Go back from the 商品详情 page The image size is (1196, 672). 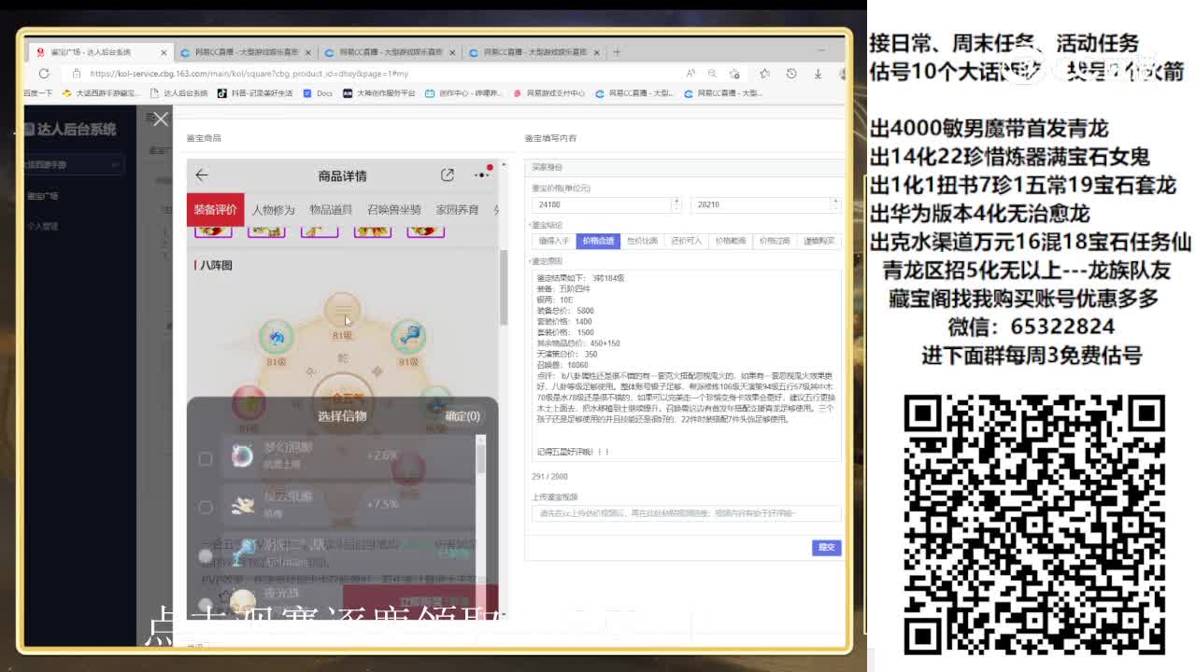coord(201,175)
